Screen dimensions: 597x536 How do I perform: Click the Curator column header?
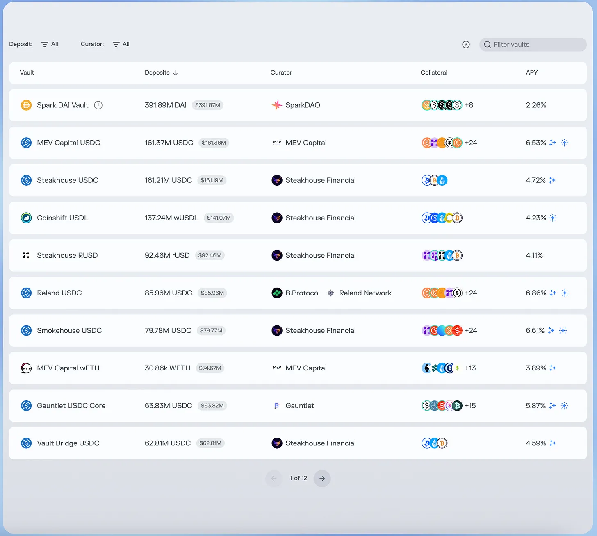click(281, 73)
